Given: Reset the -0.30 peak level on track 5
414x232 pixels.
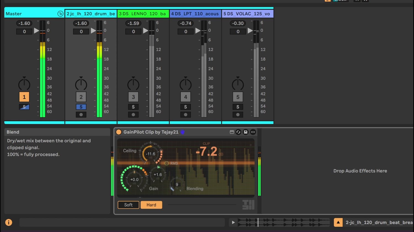Looking at the screenshot, I should point(238,23).
